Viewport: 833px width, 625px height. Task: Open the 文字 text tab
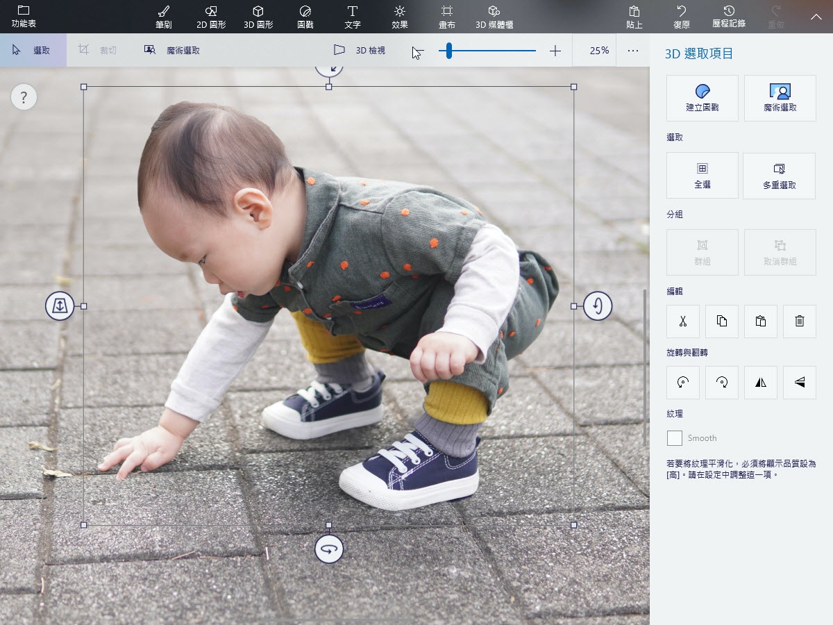click(353, 17)
